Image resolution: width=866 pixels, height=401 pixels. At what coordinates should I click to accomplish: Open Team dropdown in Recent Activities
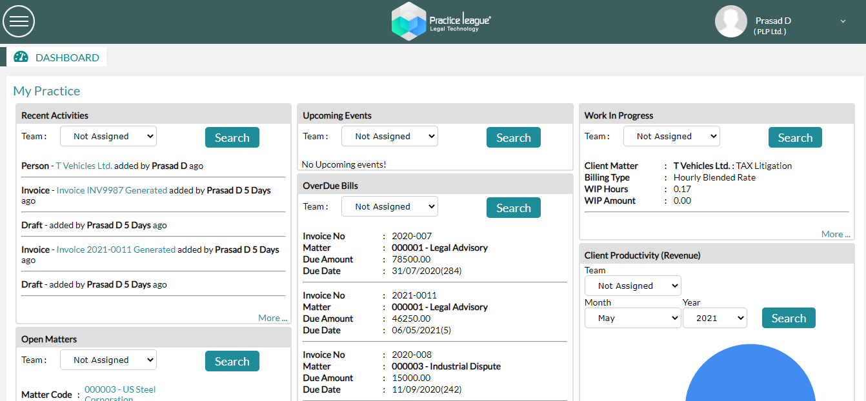pyautogui.click(x=108, y=136)
